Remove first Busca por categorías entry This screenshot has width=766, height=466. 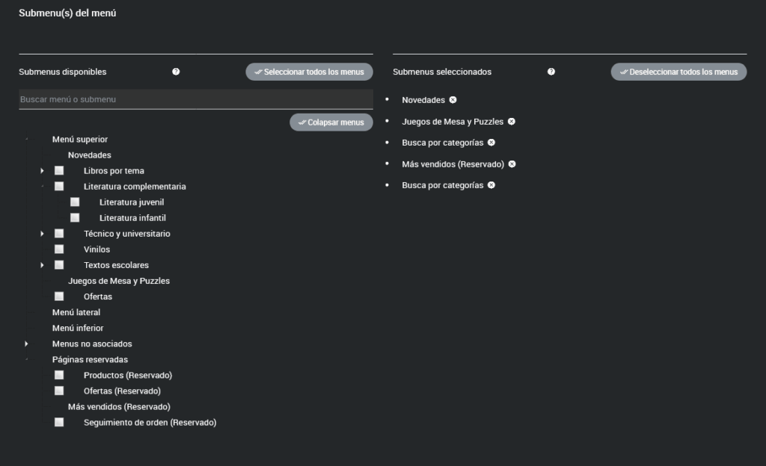pyautogui.click(x=491, y=143)
